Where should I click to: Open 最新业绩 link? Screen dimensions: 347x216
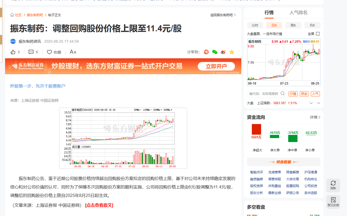tap(275, 193)
